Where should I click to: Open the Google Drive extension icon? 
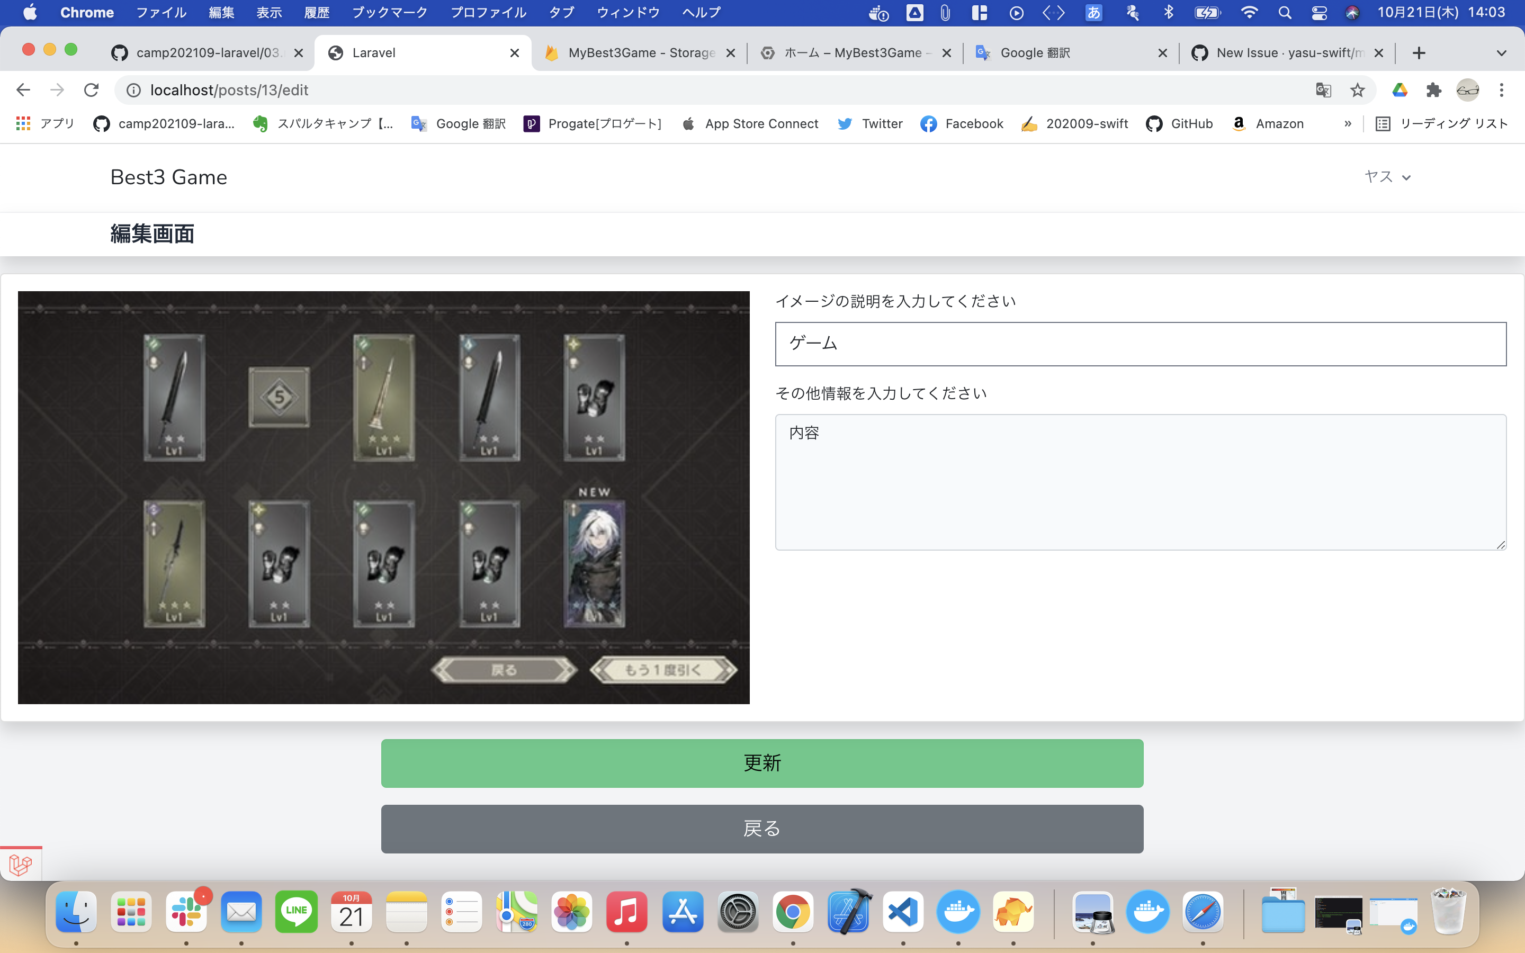coord(1400,90)
